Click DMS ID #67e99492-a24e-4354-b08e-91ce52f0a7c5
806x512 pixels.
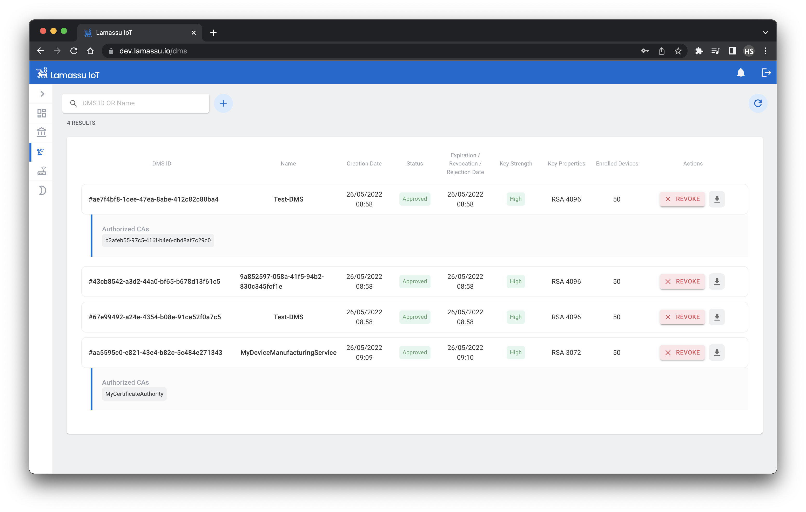click(x=155, y=317)
